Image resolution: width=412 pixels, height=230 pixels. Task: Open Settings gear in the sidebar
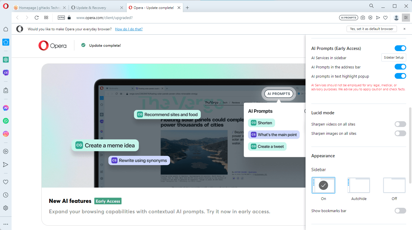coord(6,208)
